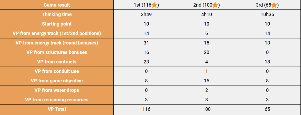The width and height of the screenshot is (301, 115).
Task: Click the VP from conduit use label
Action: click(x=57, y=71)
